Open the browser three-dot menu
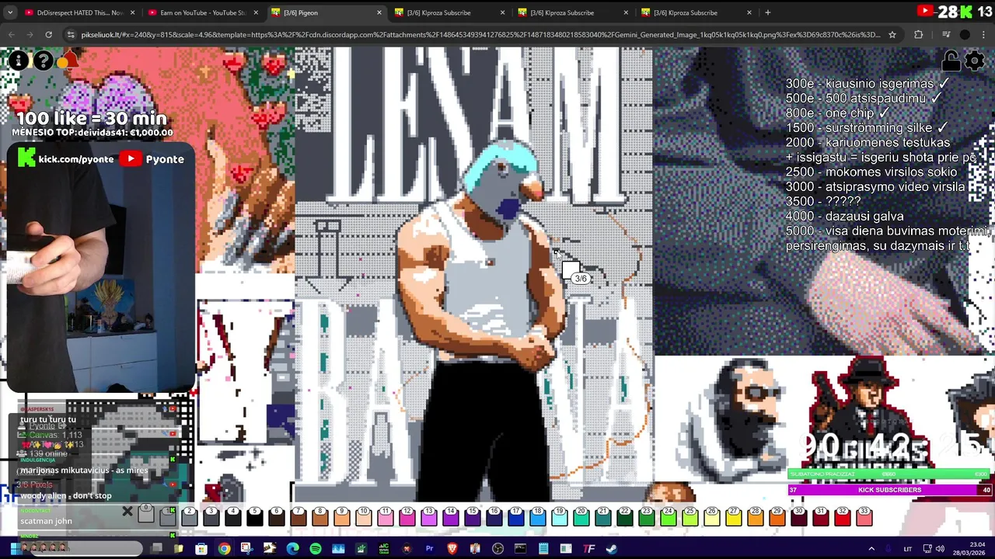This screenshot has width=995, height=559. [x=983, y=34]
